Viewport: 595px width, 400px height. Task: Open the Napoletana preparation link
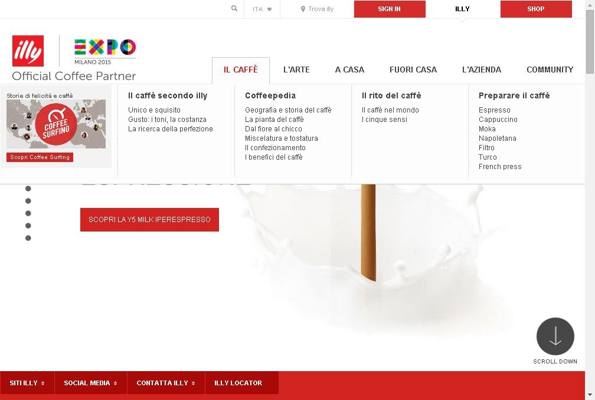tap(497, 138)
